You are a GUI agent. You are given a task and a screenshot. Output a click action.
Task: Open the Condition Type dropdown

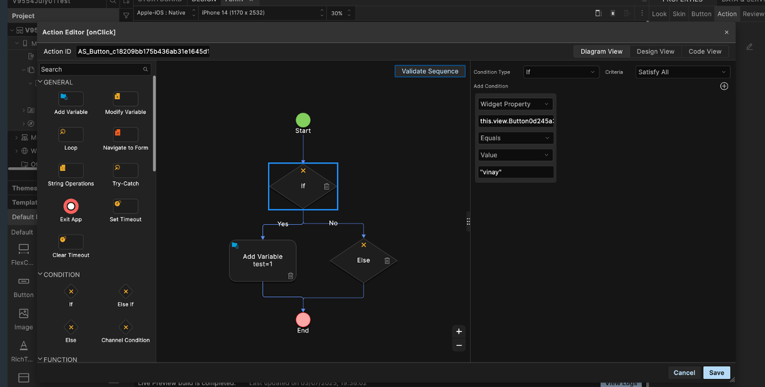(561, 72)
